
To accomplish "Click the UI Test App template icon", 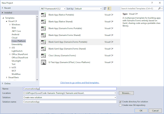I will [43, 62].
